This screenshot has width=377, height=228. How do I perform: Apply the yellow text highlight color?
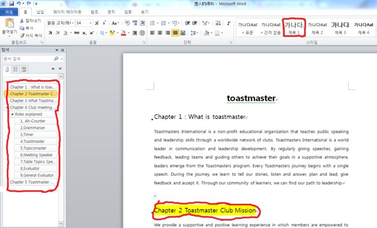tap(112, 33)
